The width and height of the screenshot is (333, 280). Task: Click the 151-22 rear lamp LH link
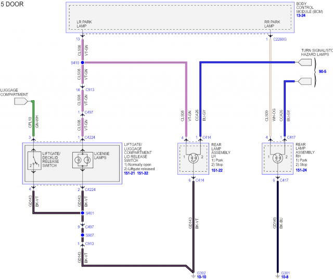coord(217,170)
